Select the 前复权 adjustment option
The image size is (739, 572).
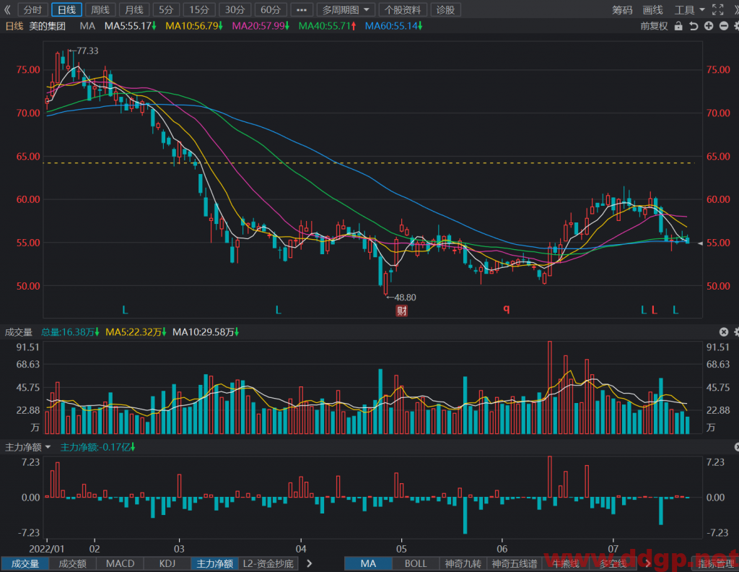point(654,27)
